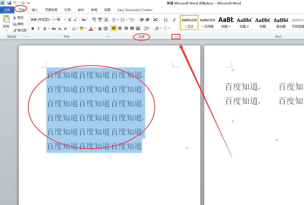Image resolution: width=304 pixels, height=205 pixels.
Task: Click the Copy (复制) button
Action: pos(18,24)
